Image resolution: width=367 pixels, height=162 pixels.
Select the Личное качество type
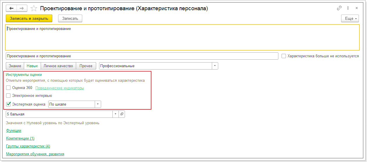pos(58,66)
